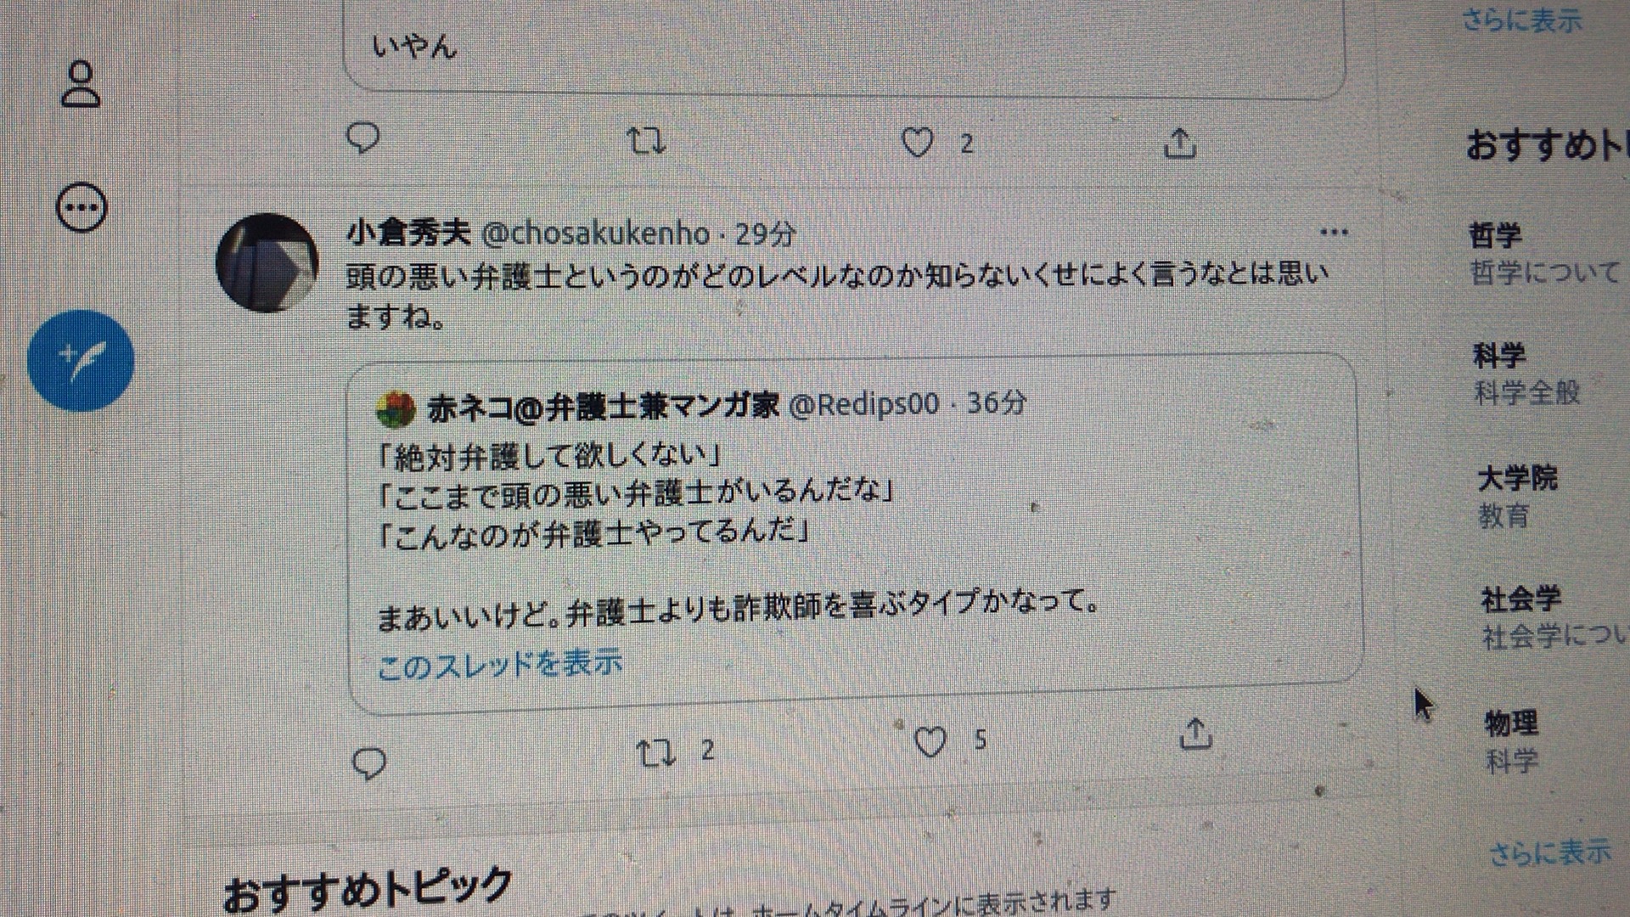
Task: Retweet the upper いやん tweet
Action: coord(646,141)
